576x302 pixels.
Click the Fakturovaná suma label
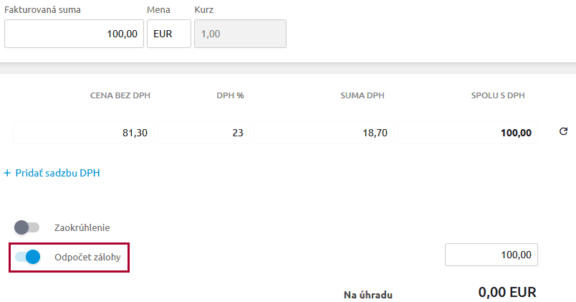coord(42,11)
